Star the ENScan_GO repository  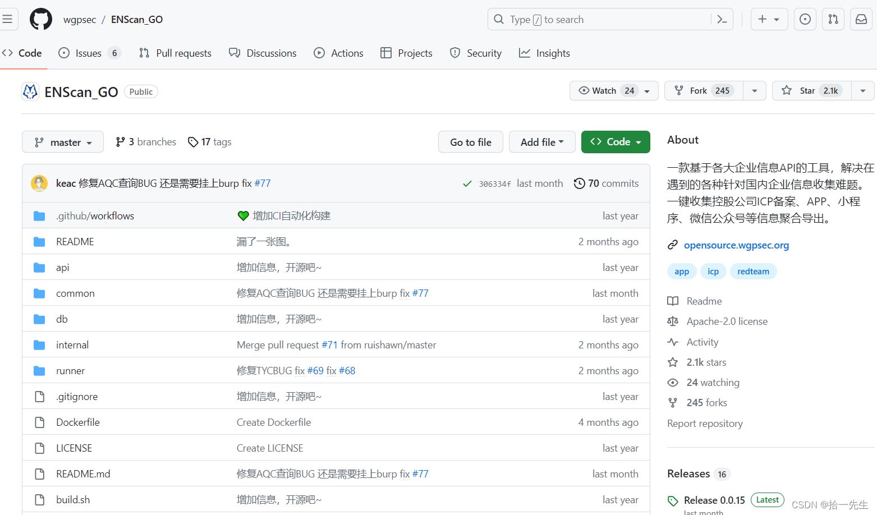811,90
